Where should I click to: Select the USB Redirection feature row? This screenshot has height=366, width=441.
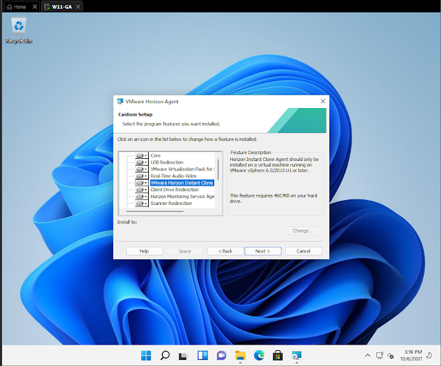coord(167,162)
